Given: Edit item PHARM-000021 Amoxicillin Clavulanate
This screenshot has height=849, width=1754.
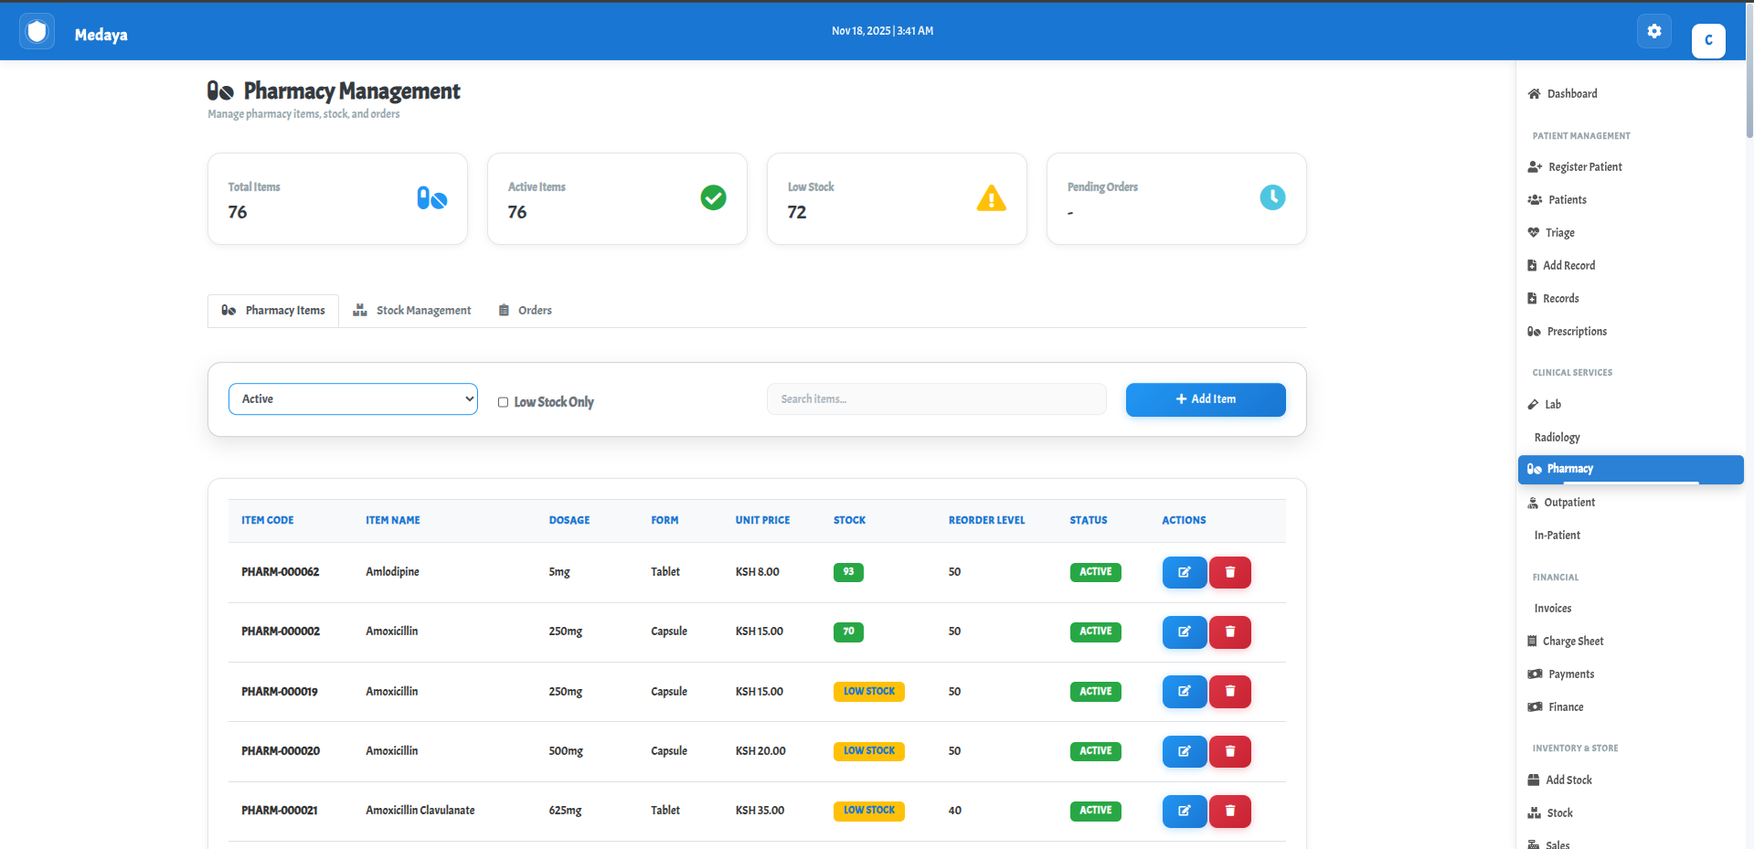Looking at the screenshot, I should click(x=1184, y=811).
